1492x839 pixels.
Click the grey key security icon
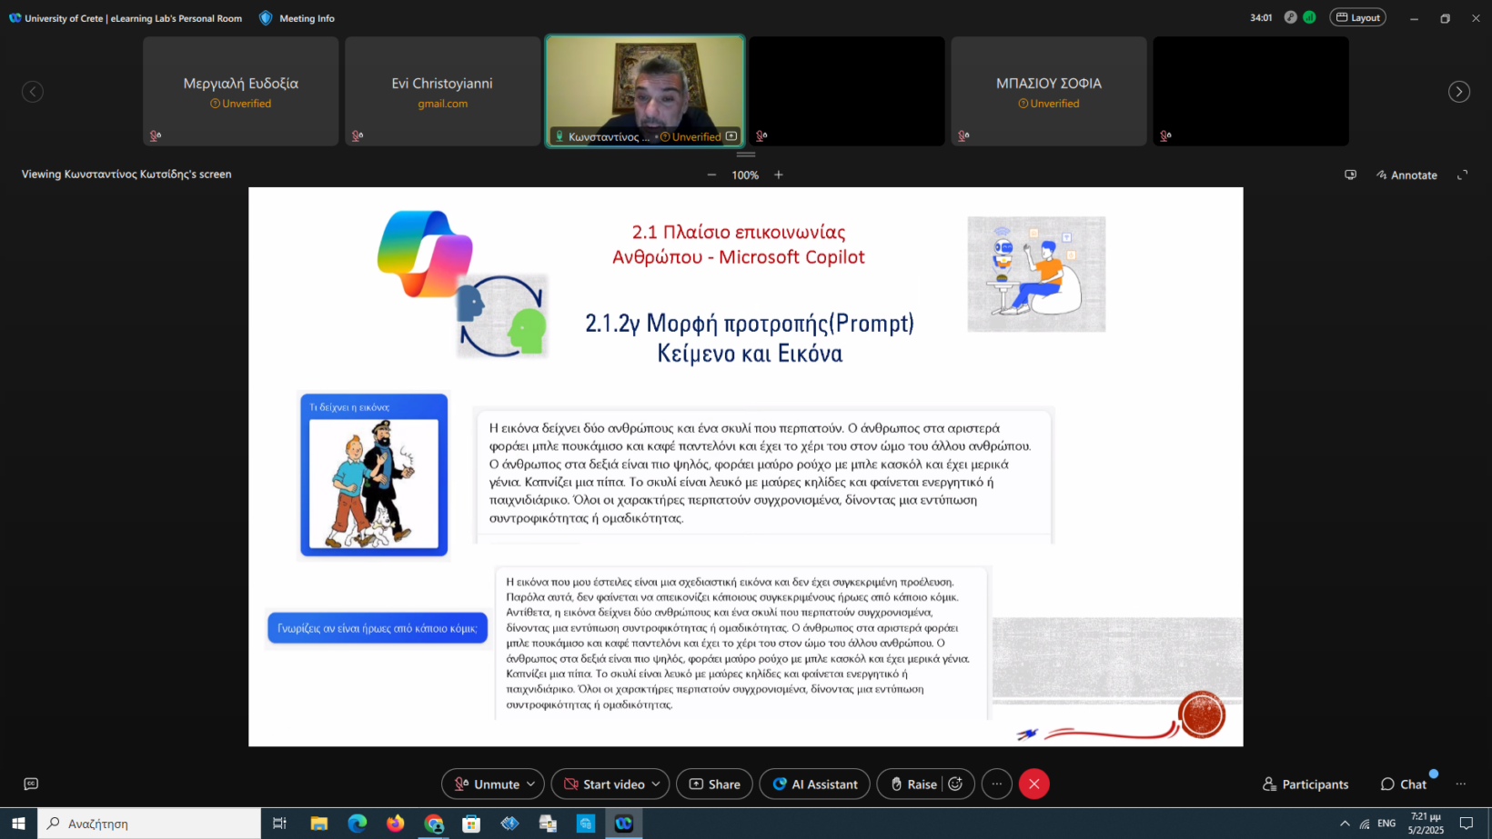point(1290,17)
